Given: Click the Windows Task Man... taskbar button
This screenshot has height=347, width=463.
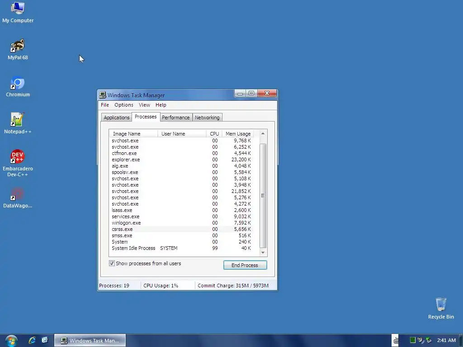Looking at the screenshot, I should [x=90, y=341].
